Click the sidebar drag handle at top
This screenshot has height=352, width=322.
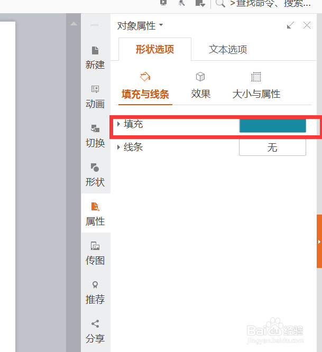point(94,25)
